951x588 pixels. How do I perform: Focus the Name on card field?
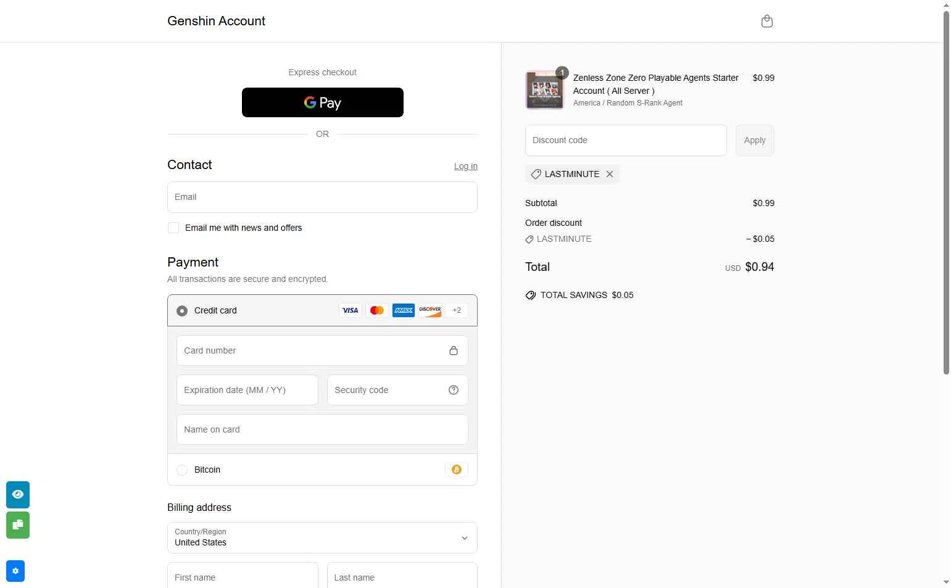pos(322,429)
